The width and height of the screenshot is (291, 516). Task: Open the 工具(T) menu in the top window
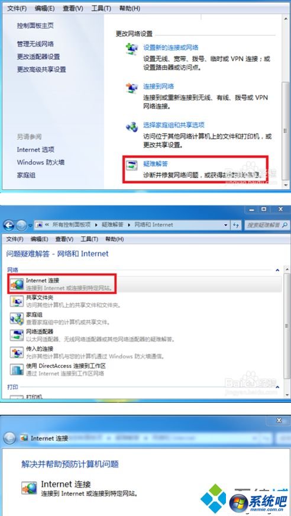(x=101, y=8)
